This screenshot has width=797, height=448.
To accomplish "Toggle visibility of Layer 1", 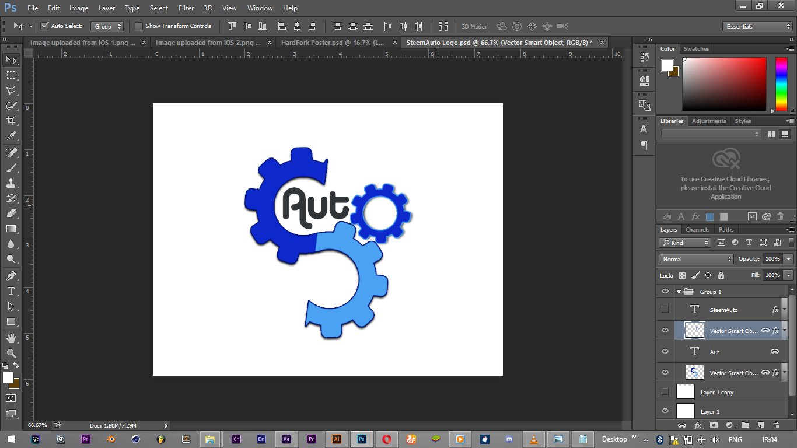I will point(665,411).
